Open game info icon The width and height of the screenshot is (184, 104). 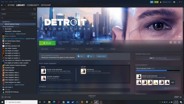coord(175,42)
